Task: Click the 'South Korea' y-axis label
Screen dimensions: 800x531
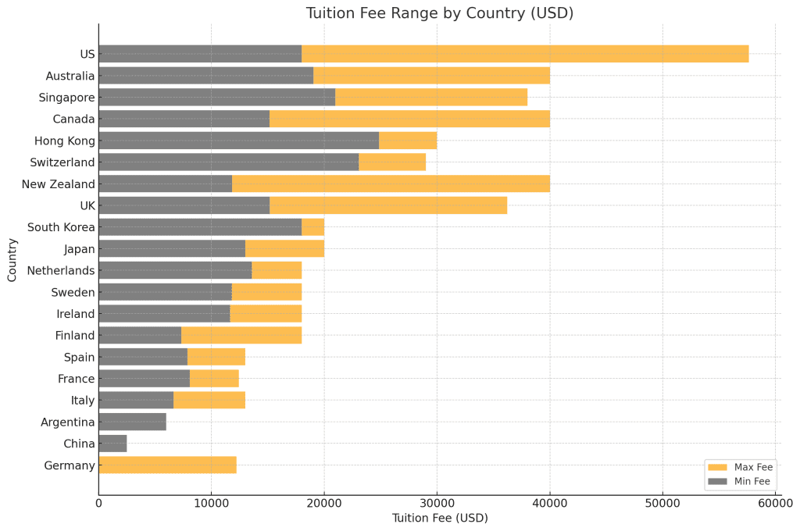Action: click(61, 227)
